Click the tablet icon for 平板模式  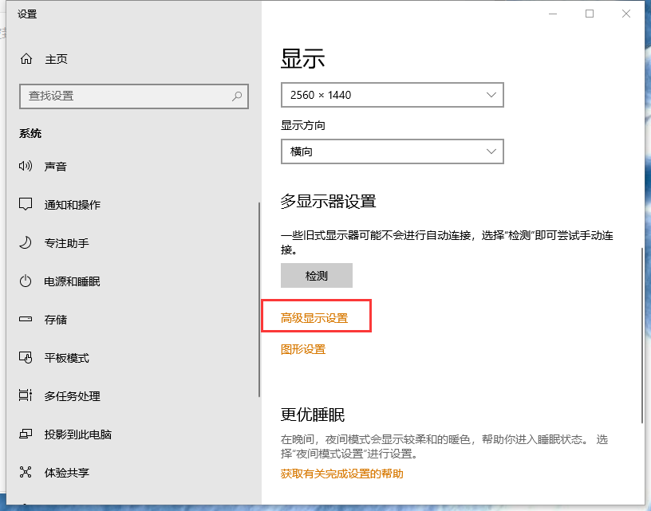[26, 357]
